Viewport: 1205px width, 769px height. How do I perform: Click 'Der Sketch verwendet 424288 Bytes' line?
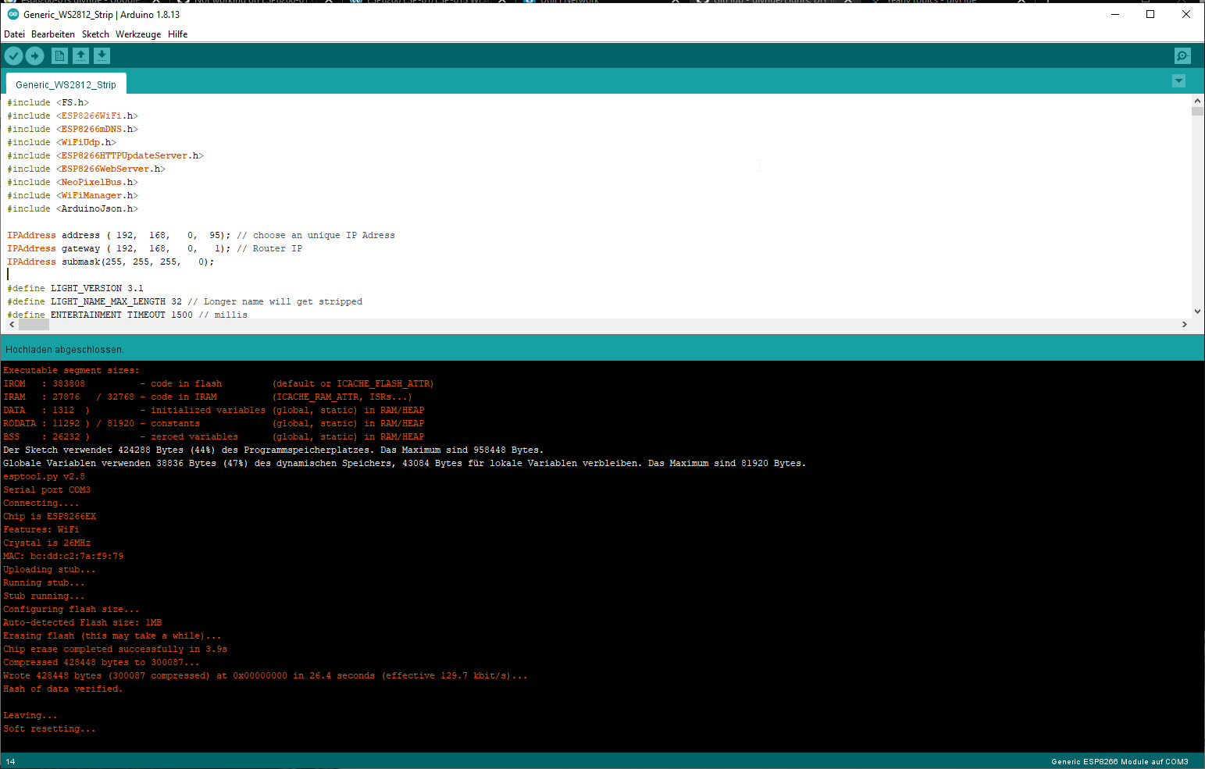pyautogui.click(x=273, y=450)
